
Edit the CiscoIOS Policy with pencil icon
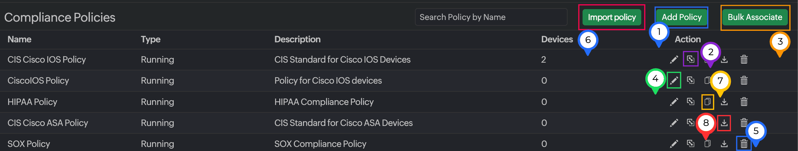tap(674, 81)
